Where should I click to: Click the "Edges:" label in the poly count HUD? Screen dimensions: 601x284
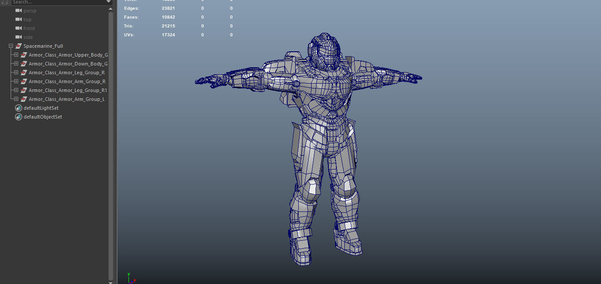(131, 8)
